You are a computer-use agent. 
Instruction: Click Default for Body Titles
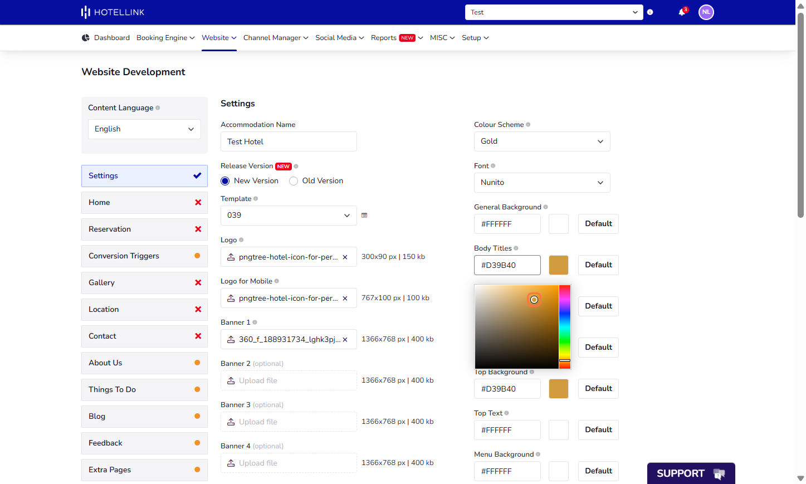click(598, 265)
